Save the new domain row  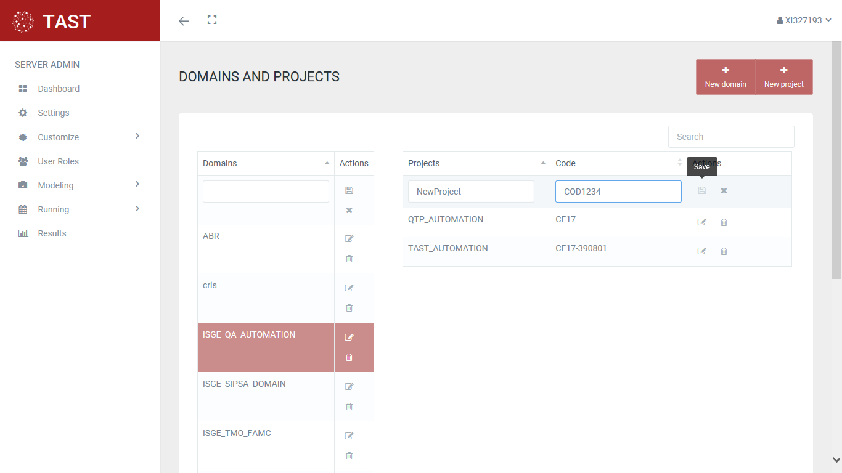click(349, 190)
